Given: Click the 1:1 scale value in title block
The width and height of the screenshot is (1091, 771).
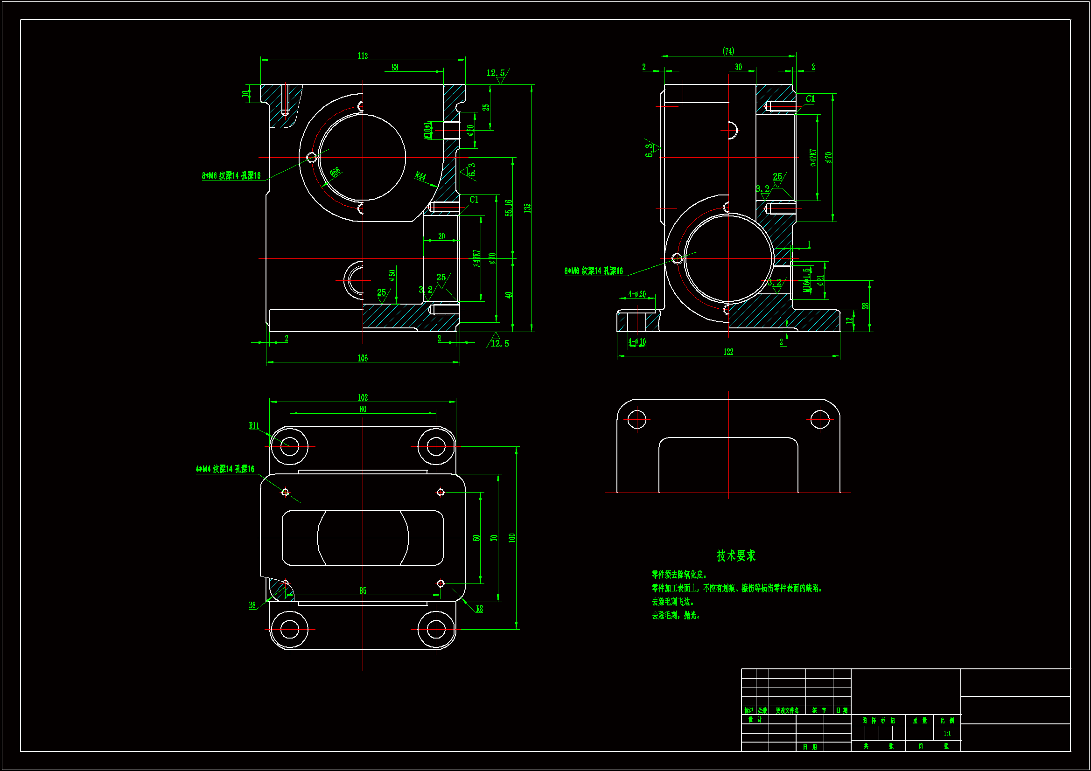Looking at the screenshot, I should 947,734.
